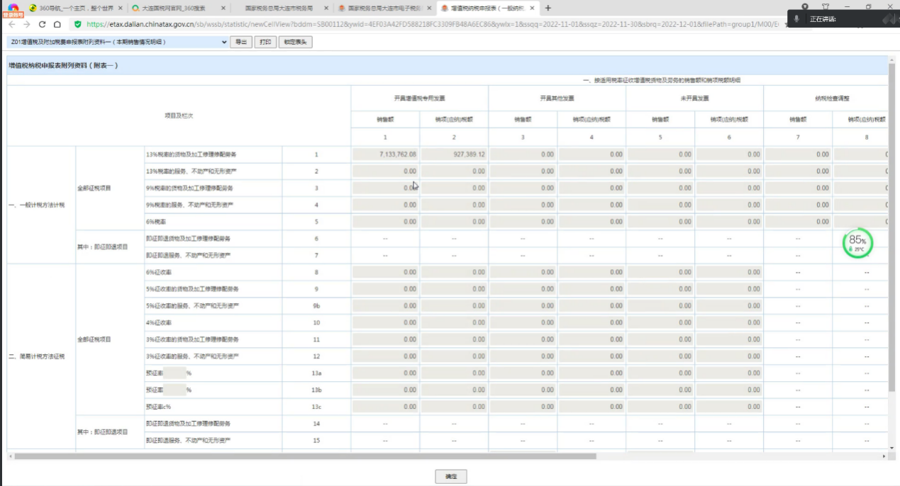Confirm with the 确定 button at bottom
900x486 pixels.
(x=451, y=477)
